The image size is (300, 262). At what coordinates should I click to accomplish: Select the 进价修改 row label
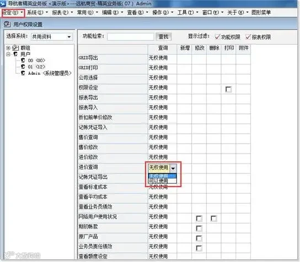click(x=88, y=157)
